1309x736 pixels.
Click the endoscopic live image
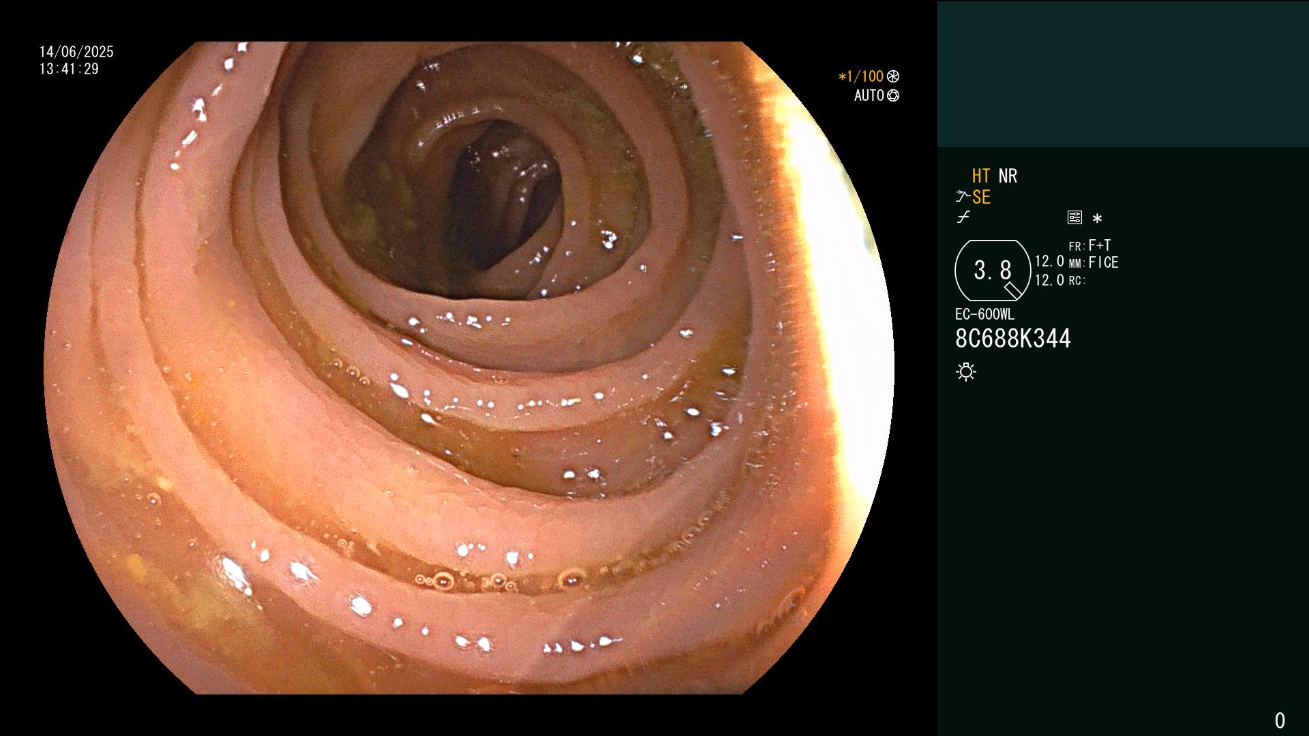(469, 368)
